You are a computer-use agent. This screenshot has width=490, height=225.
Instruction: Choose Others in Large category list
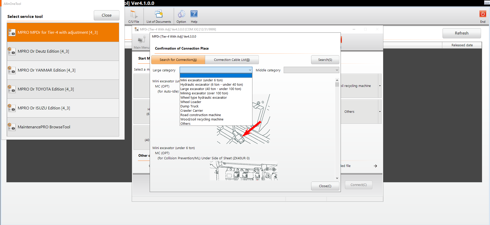216,124
